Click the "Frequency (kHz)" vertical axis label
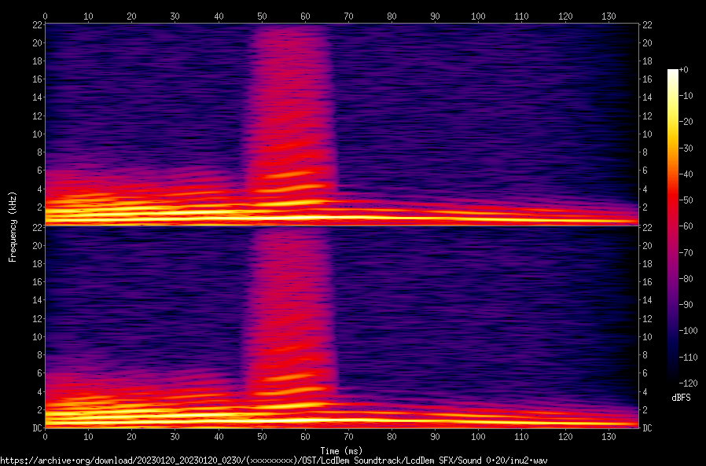Image resolution: width=706 pixels, height=466 pixels. click(13, 226)
